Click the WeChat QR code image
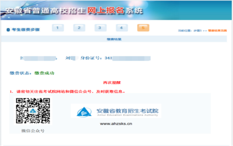Image resolution: width=233 pixels, height=146 pixels. (x=33, y=111)
